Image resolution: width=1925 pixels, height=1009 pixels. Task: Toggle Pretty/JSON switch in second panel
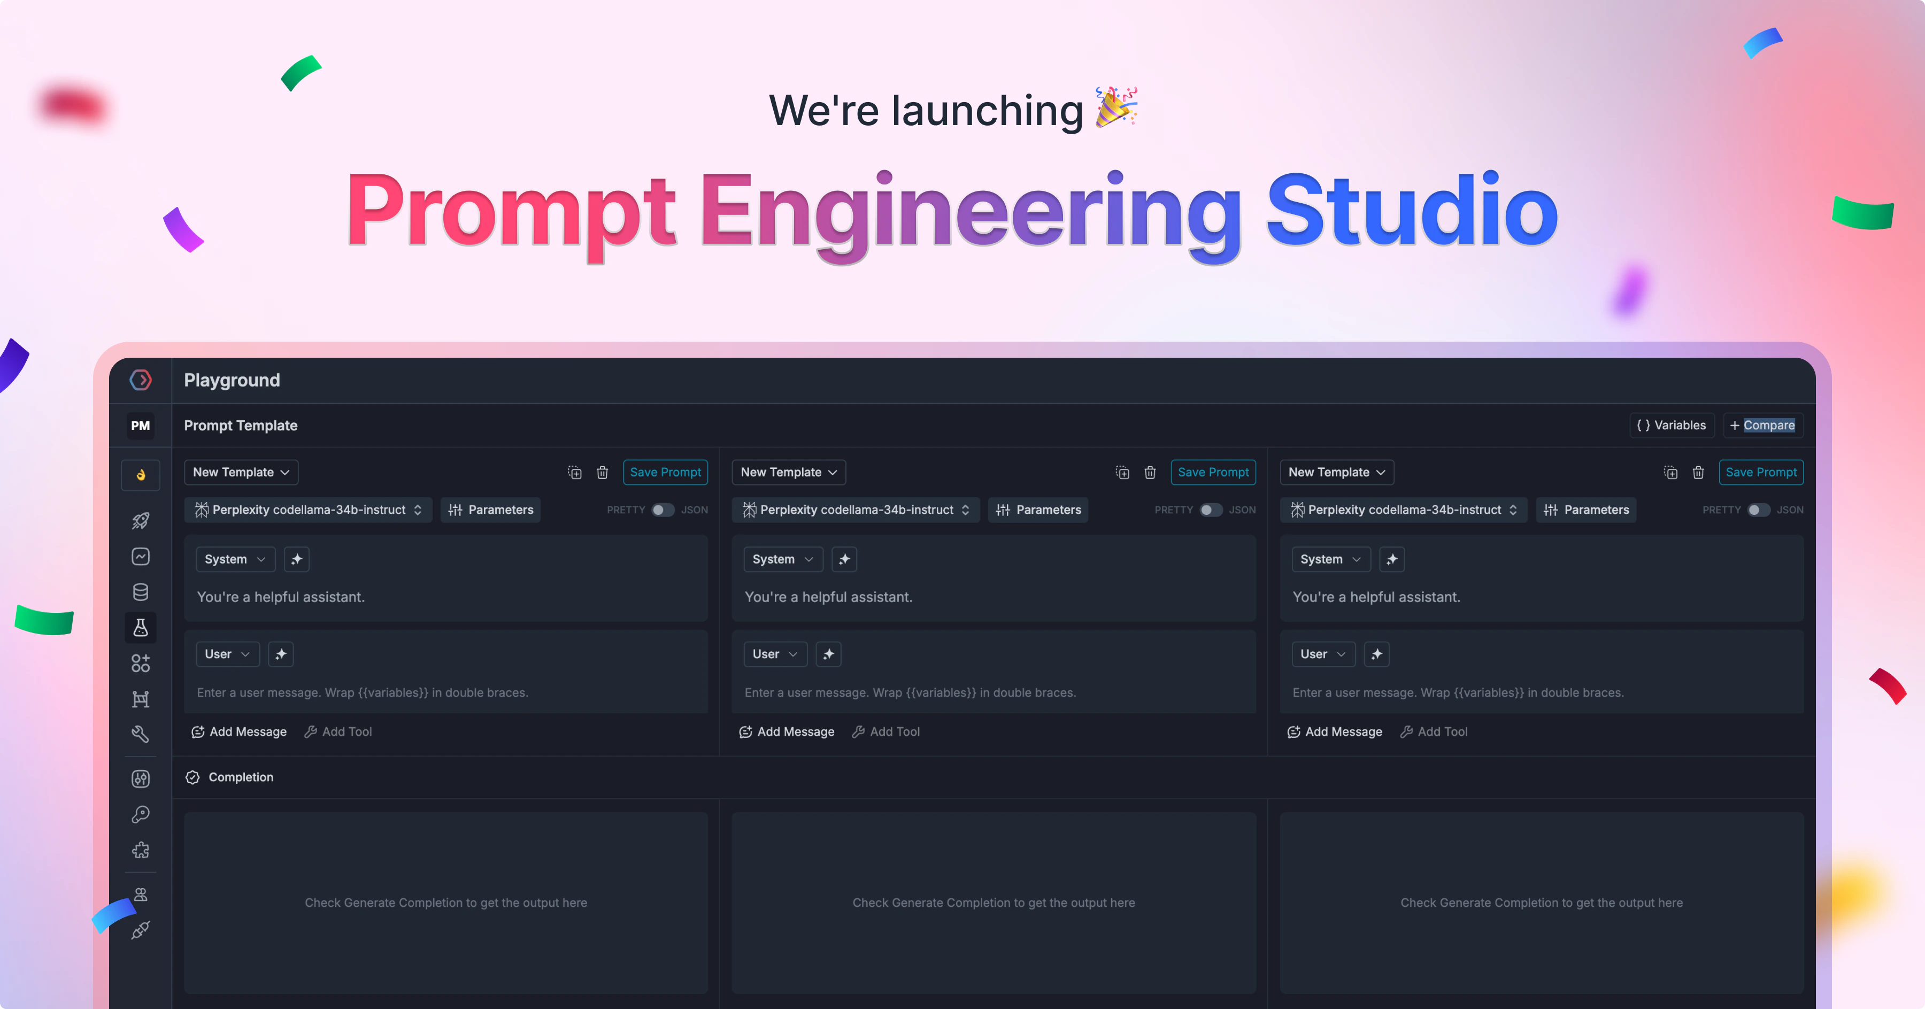[x=1211, y=510]
